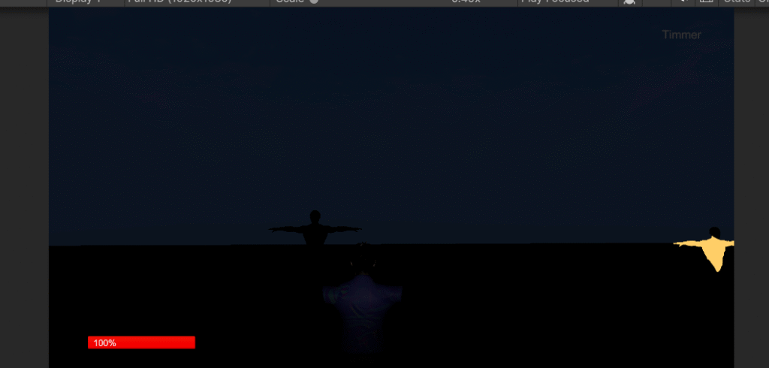The image size is (769, 368).
Task: Click the "Timmer" text label
Action: [681, 35]
